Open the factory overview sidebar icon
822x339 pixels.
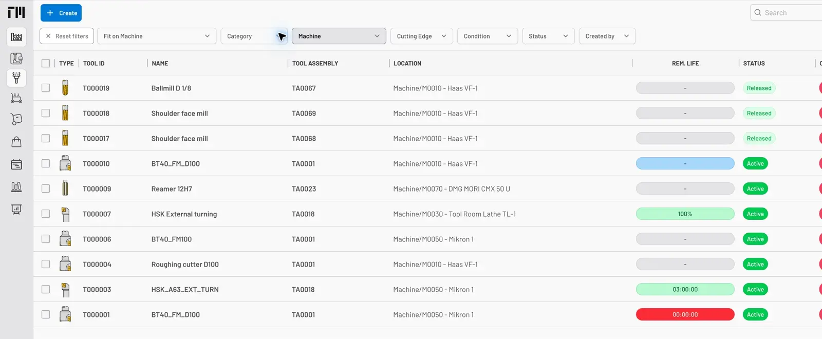(x=16, y=37)
